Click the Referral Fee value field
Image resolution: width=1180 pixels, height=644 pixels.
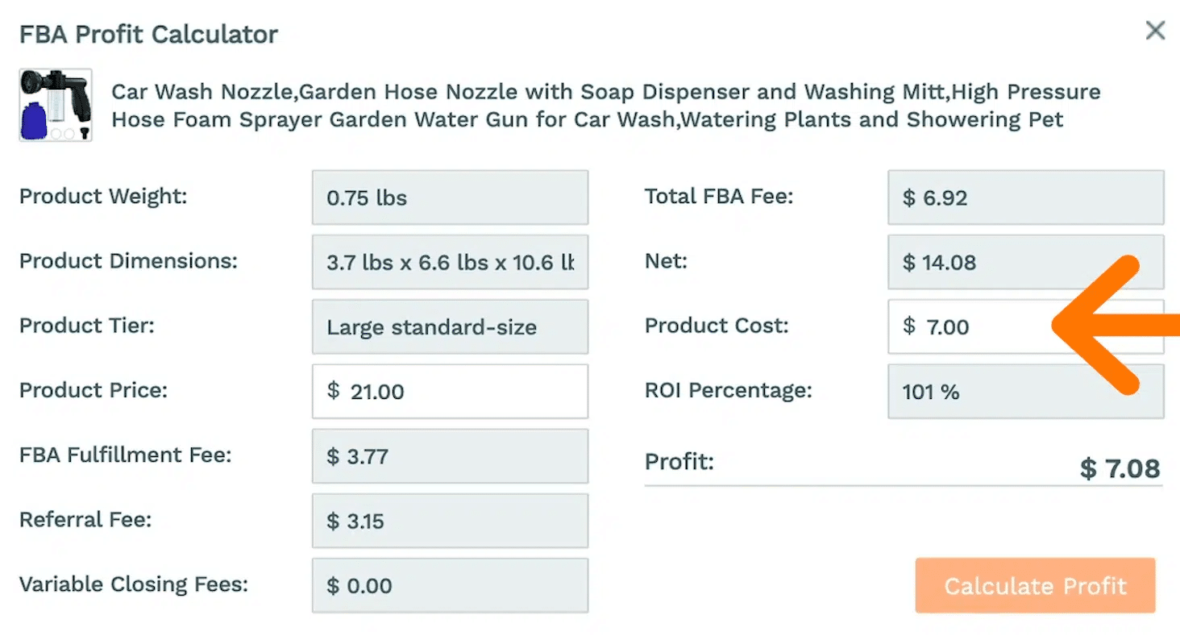[450, 521]
